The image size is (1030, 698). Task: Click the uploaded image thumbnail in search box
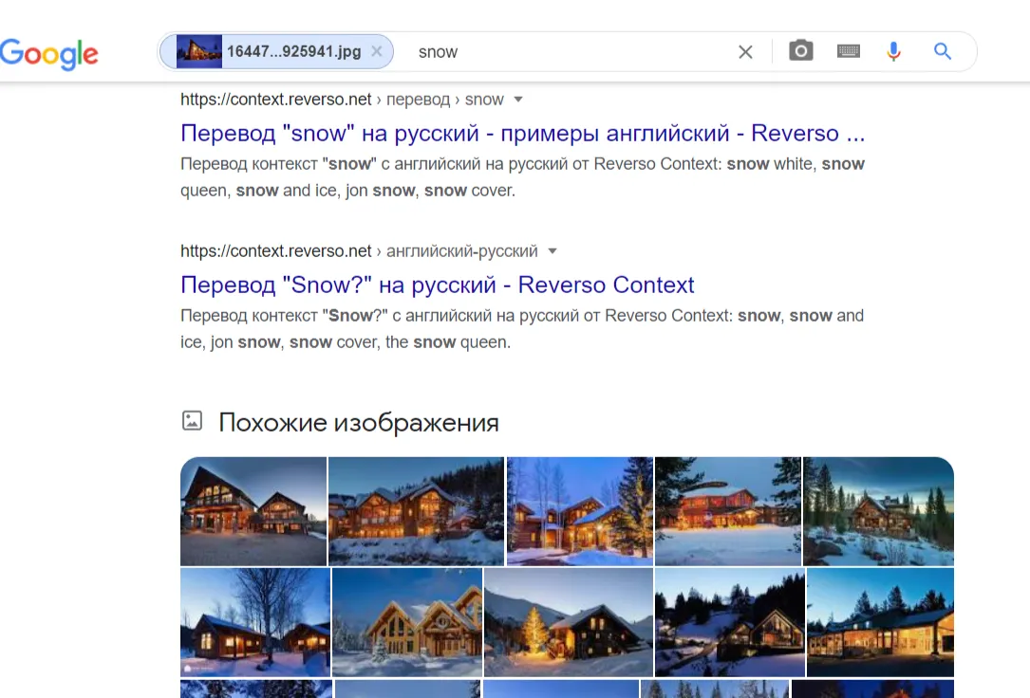click(199, 51)
